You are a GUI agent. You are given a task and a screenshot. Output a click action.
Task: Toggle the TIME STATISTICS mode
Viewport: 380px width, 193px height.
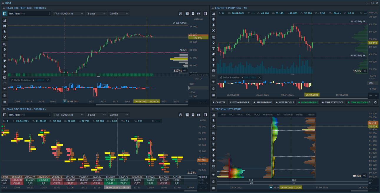pos(333,102)
